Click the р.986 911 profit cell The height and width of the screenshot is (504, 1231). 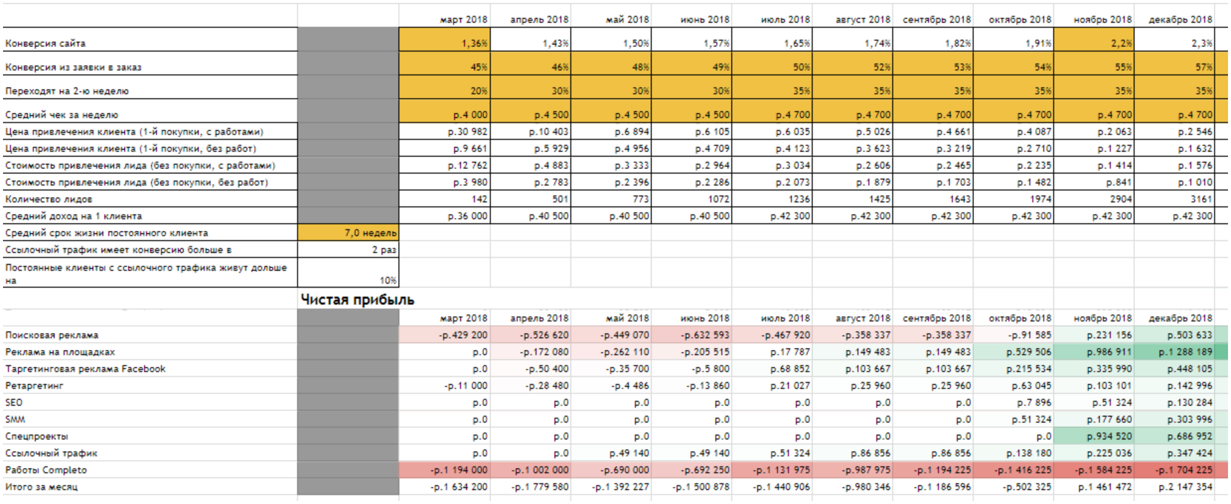pyautogui.click(x=1093, y=352)
